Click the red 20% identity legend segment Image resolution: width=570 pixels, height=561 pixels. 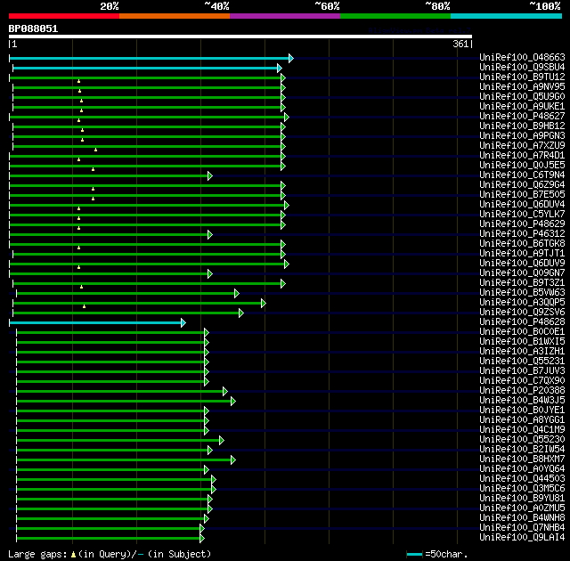[x=64, y=16]
